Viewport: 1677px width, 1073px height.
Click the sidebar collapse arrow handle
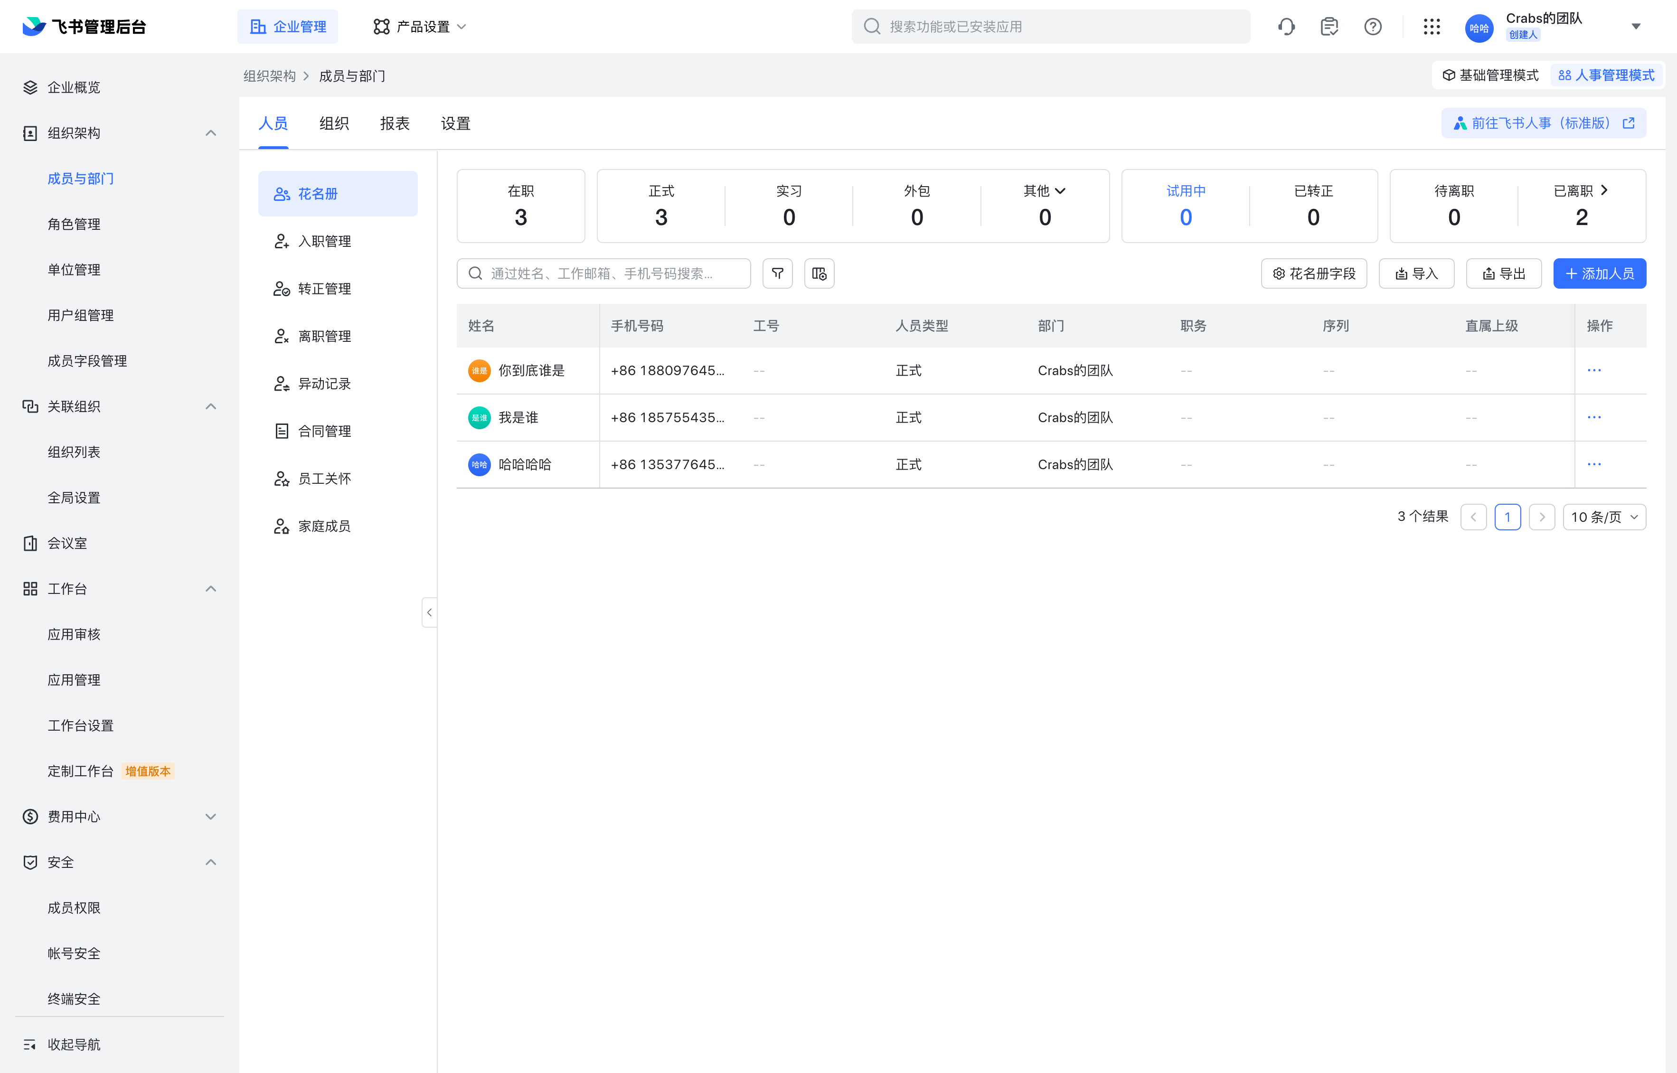[x=429, y=612]
